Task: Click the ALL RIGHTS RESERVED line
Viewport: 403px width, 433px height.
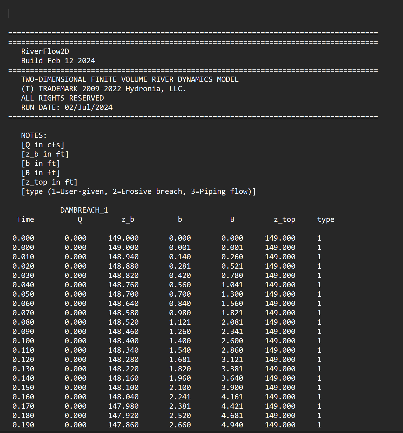Action: (x=62, y=98)
